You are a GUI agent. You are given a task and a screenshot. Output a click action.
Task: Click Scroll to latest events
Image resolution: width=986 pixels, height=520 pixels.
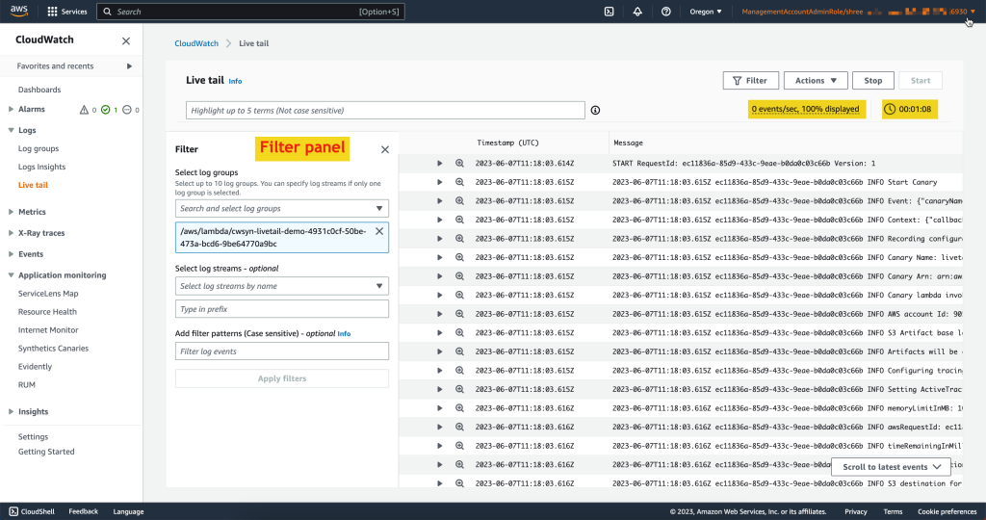[892, 467]
